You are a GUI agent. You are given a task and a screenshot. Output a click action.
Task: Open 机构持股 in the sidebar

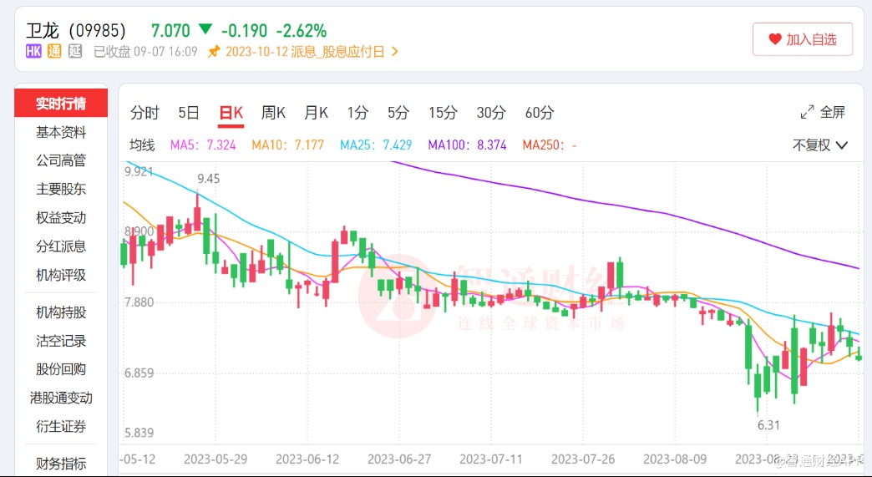tap(61, 312)
